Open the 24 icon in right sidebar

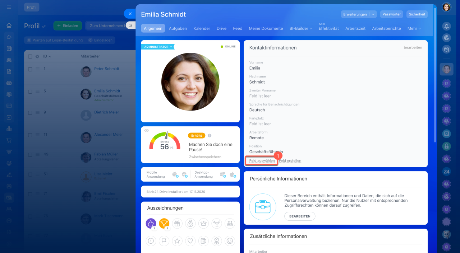pyautogui.click(x=446, y=172)
